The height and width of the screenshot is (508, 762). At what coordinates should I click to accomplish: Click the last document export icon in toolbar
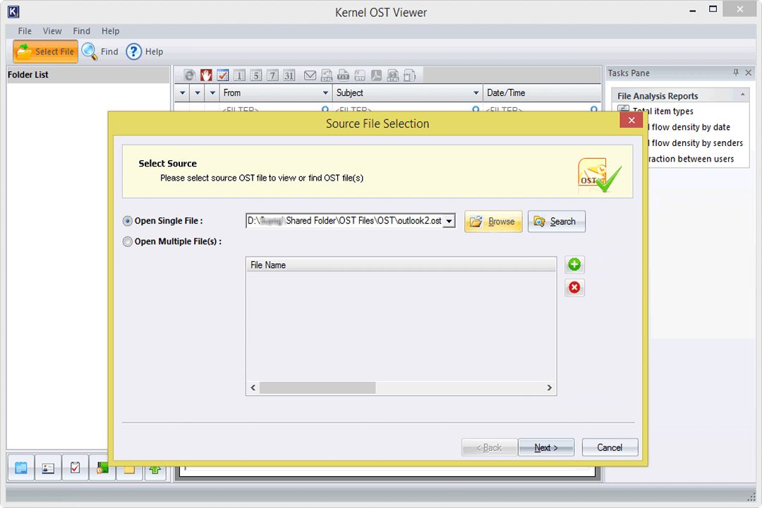coord(410,75)
